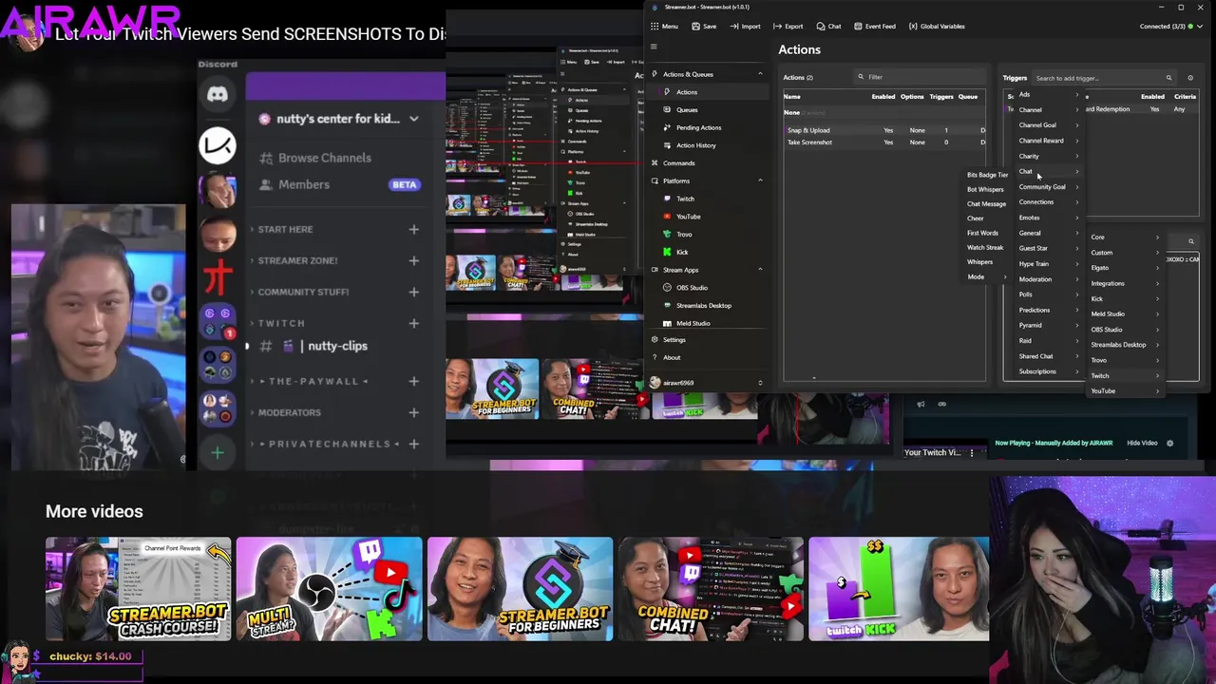Expand the nutty's center for kid... server dropdown
Viewport: 1216px width, 684px height.
coord(414,119)
